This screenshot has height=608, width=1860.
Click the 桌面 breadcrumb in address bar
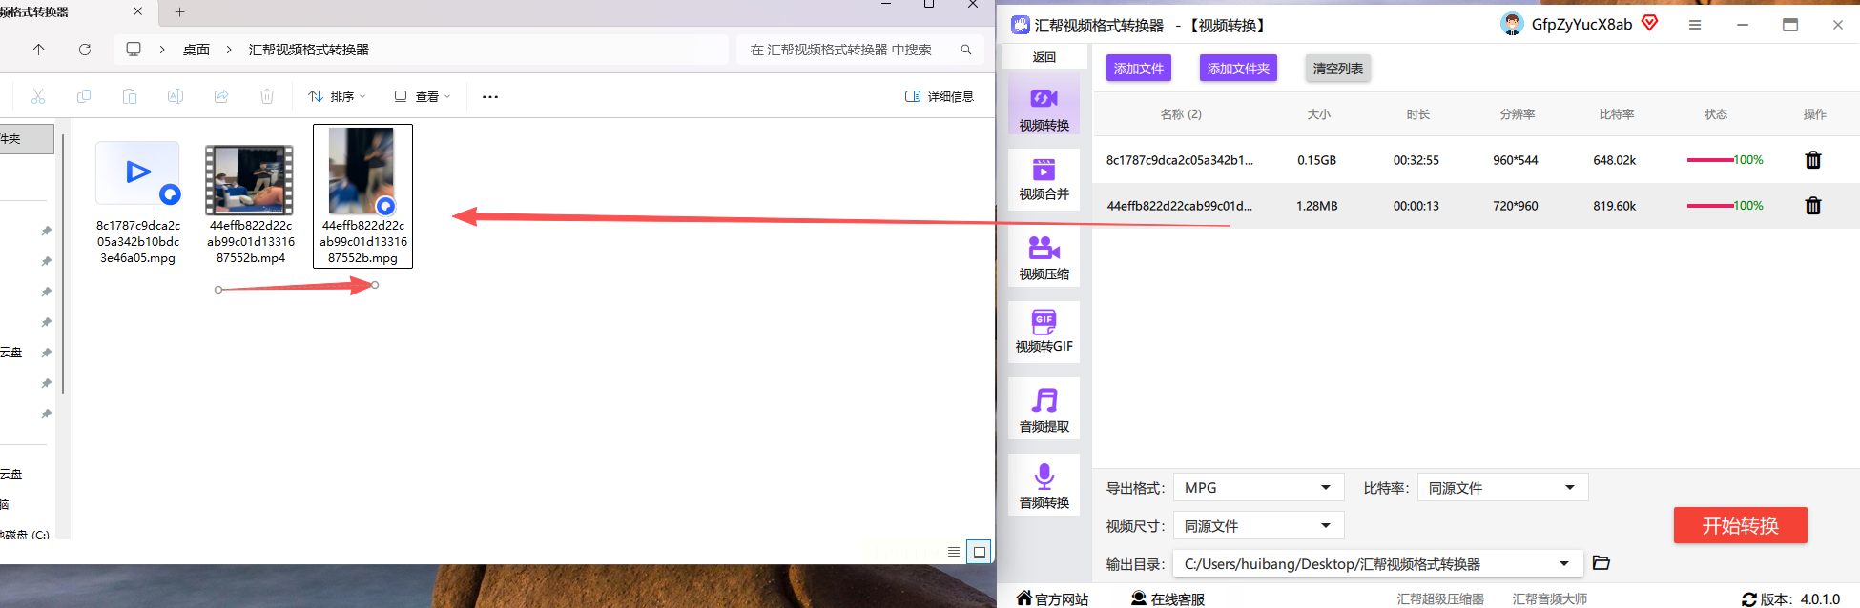coord(196,50)
